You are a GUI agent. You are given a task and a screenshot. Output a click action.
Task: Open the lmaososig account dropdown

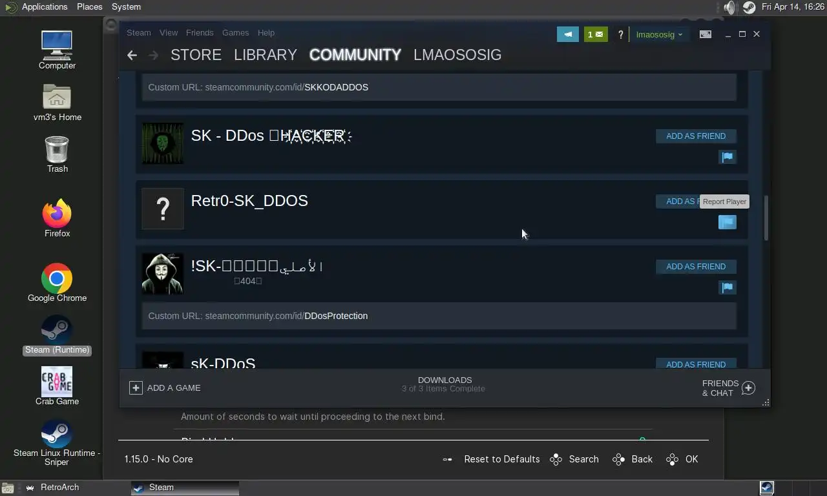[x=659, y=34]
